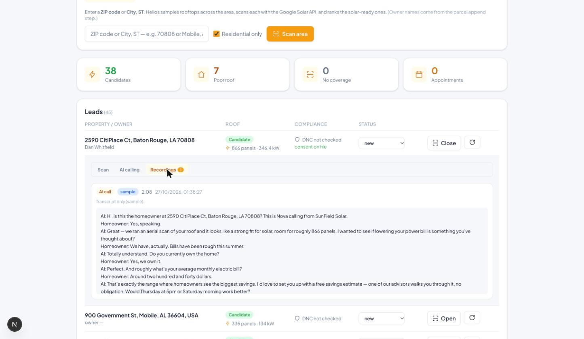This screenshot has height=339, width=584.
Task: Click the PROPERTY / OWNER column header
Action: point(109,124)
